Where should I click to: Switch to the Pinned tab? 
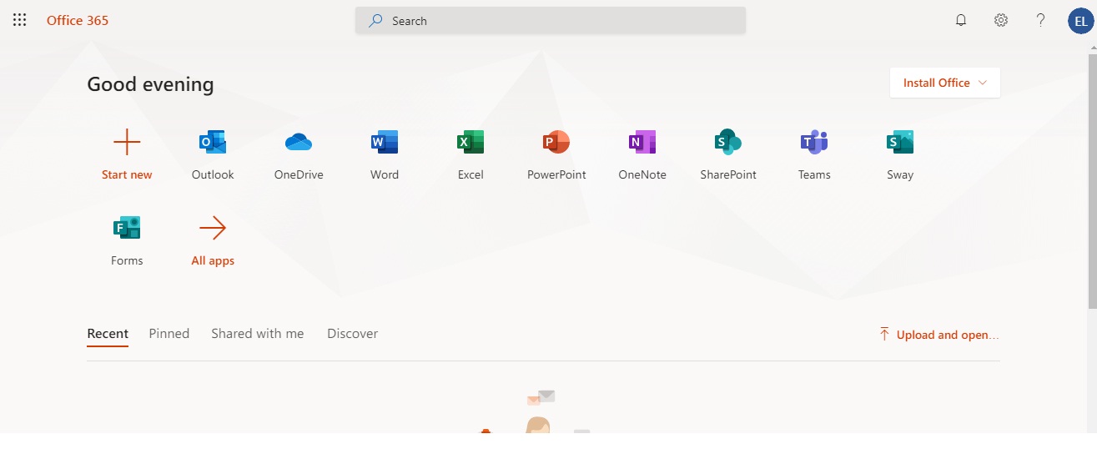pyautogui.click(x=169, y=334)
